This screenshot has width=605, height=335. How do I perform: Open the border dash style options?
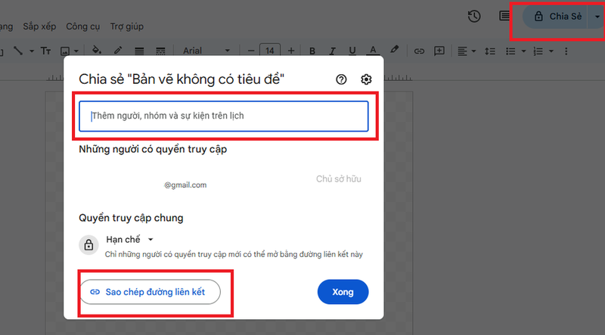[160, 51]
